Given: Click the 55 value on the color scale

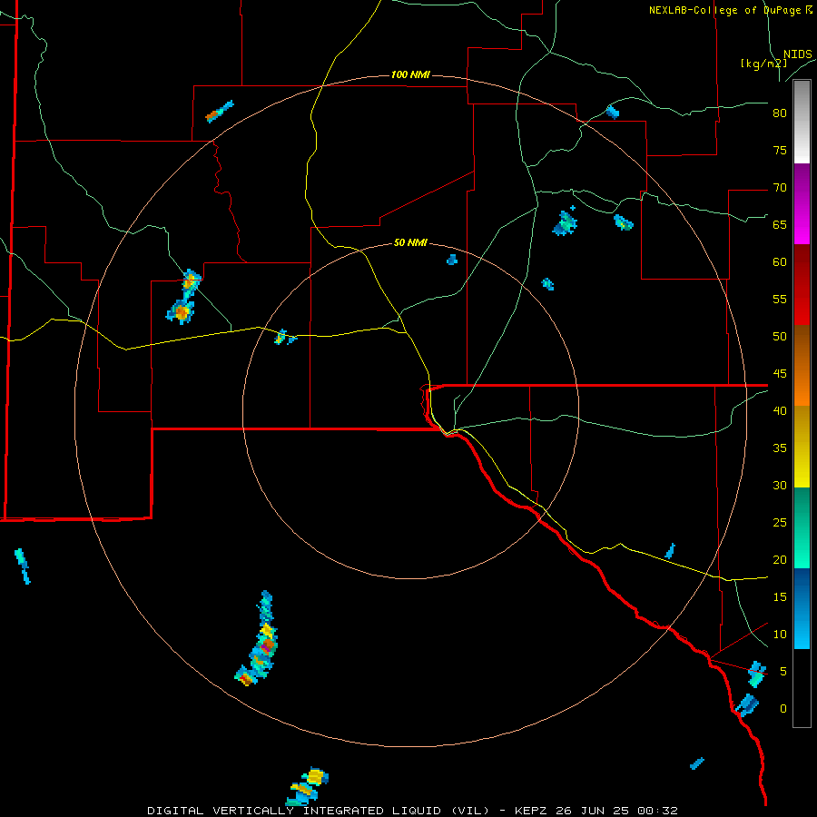Looking at the screenshot, I should (780, 299).
